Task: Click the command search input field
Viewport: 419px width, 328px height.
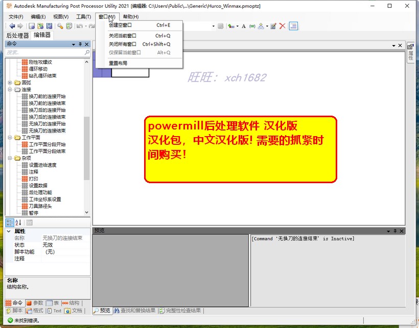Action: (x=45, y=52)
